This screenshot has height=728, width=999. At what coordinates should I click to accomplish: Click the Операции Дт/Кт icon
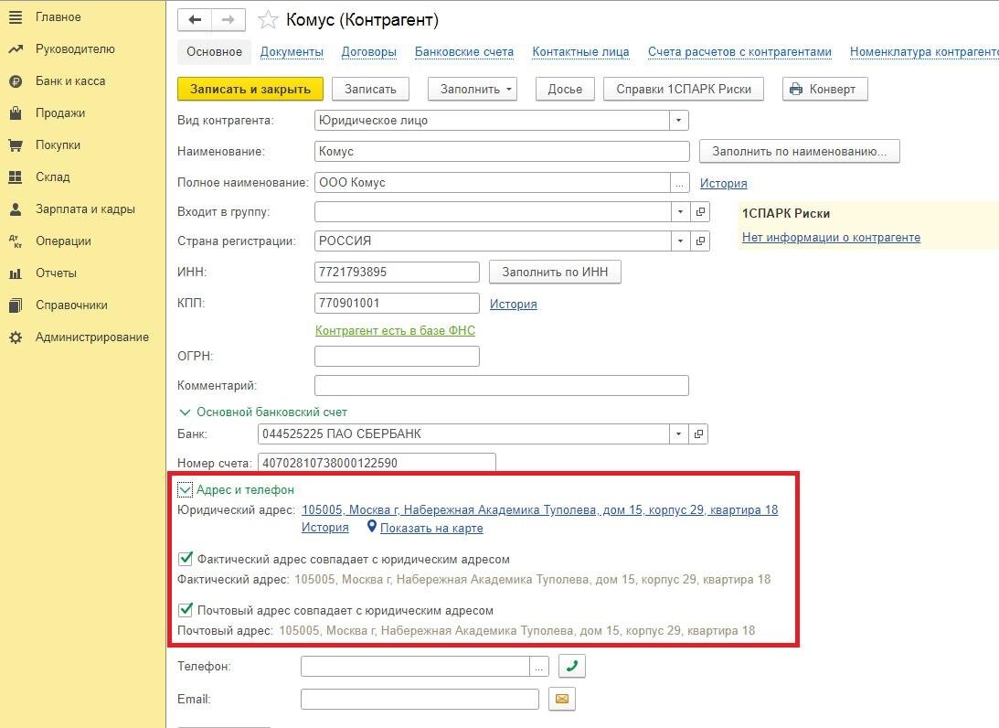pos(16,241)
